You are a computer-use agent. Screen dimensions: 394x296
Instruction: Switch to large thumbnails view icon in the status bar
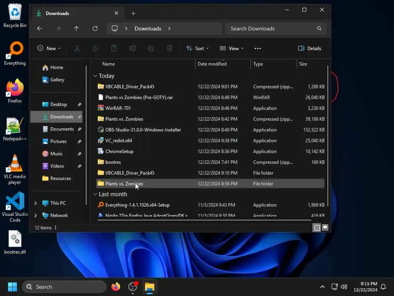point(325,227)
